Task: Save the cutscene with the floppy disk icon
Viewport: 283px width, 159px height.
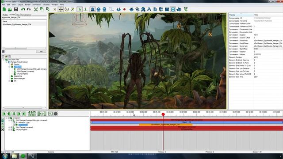Action: [x=16, y=9]
